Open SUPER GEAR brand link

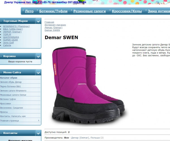click(x=10, y=40)
